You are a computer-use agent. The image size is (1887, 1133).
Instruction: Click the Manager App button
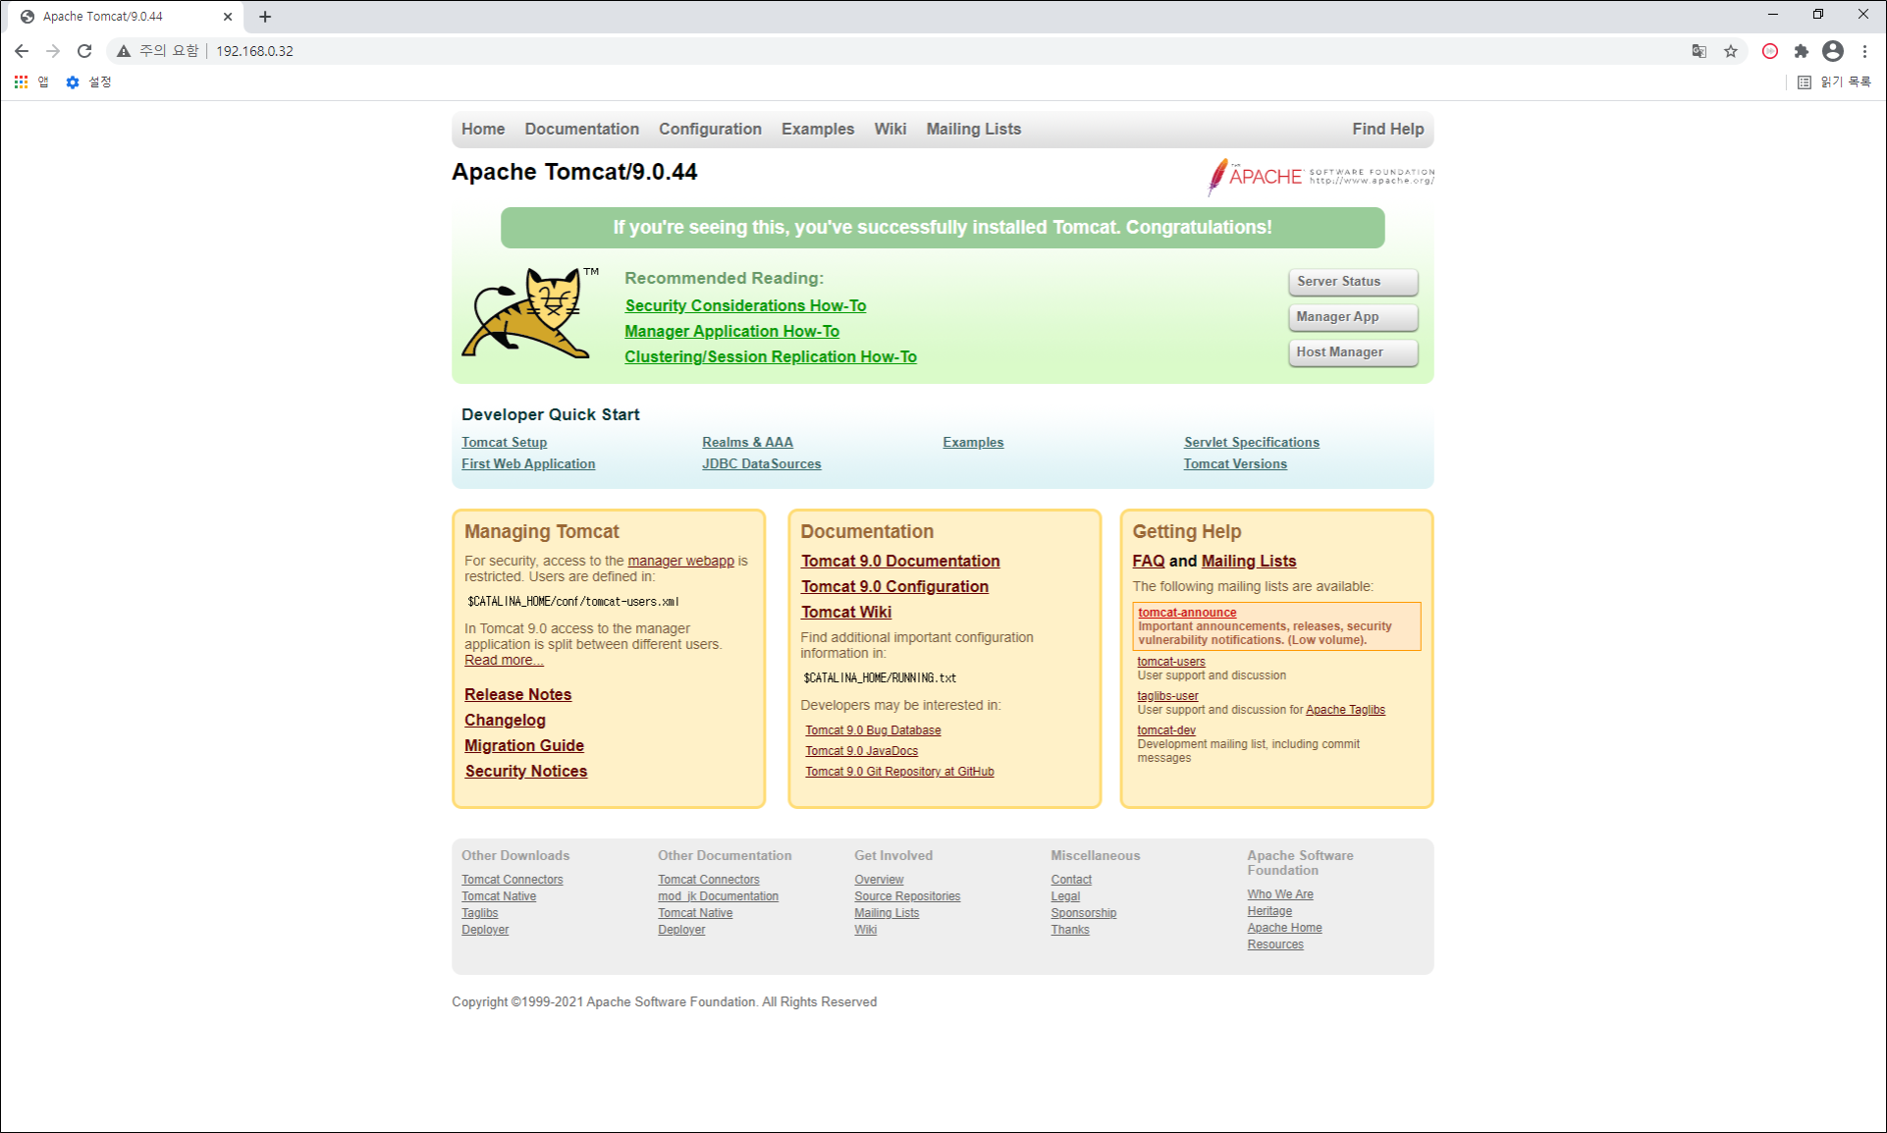click(x=1353, y=317)
